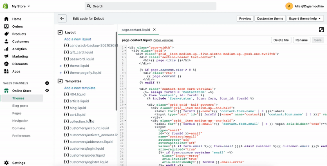The height and width of the screenshot is (166, 327).
Task: Open the My Store dropdown
Action: pos(21,6)
